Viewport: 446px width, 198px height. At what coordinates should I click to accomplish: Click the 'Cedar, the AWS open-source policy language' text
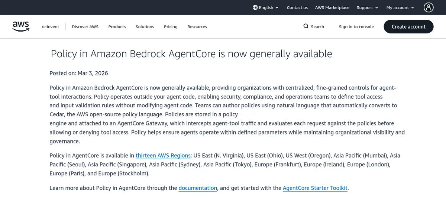click(x=106, y=114)
